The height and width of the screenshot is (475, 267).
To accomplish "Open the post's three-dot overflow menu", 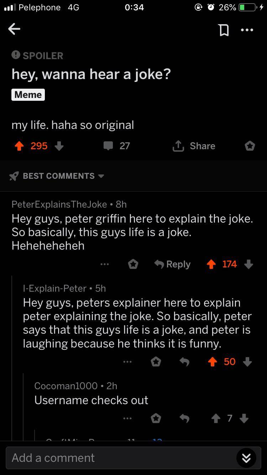I will (x=247, y=30).
